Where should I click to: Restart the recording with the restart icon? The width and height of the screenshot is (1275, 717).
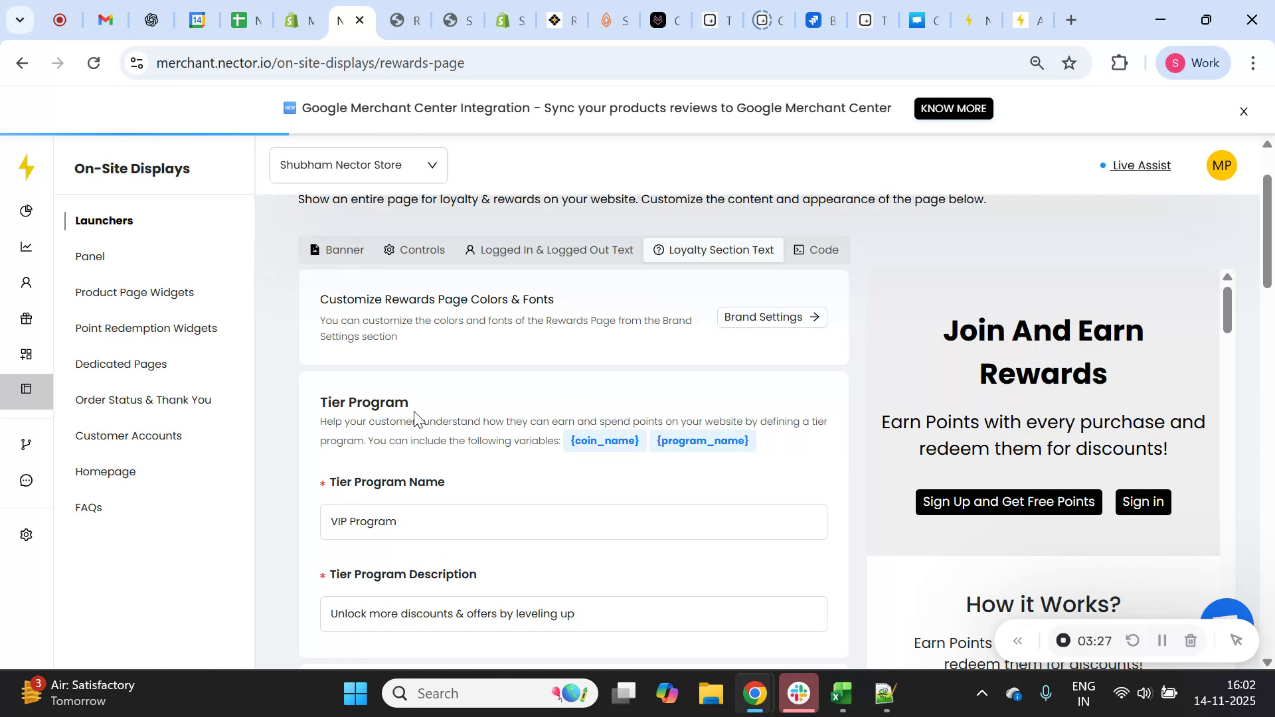click(x=1133, y=640)
